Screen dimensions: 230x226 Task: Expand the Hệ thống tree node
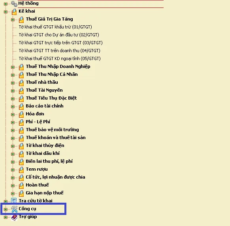6,4
